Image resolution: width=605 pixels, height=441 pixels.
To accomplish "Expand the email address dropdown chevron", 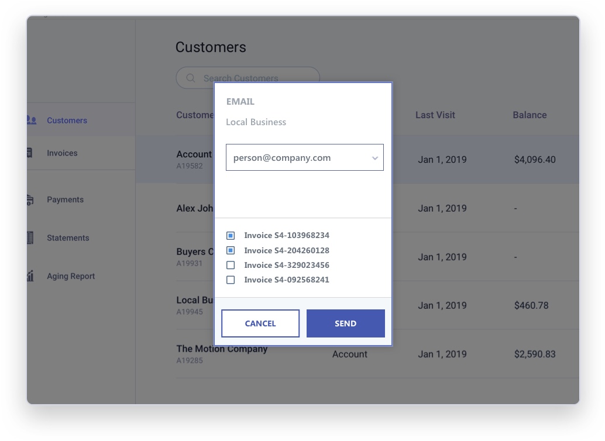I will (374, 158).
